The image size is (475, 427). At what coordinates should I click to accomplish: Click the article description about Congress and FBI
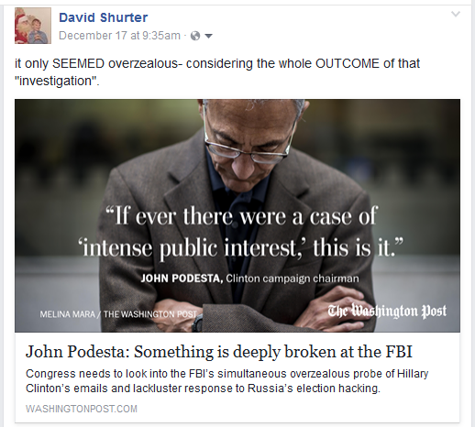[x=227, y=381]
